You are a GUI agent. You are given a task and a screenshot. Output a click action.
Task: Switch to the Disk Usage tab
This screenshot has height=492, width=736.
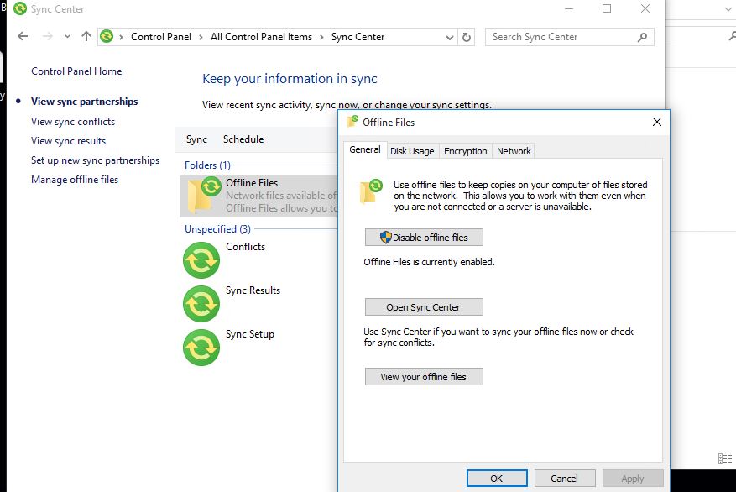[x=412, y=151]
